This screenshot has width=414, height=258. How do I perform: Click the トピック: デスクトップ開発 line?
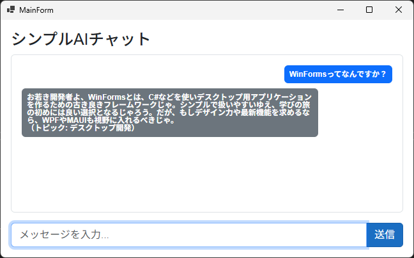tap(82, 128)
